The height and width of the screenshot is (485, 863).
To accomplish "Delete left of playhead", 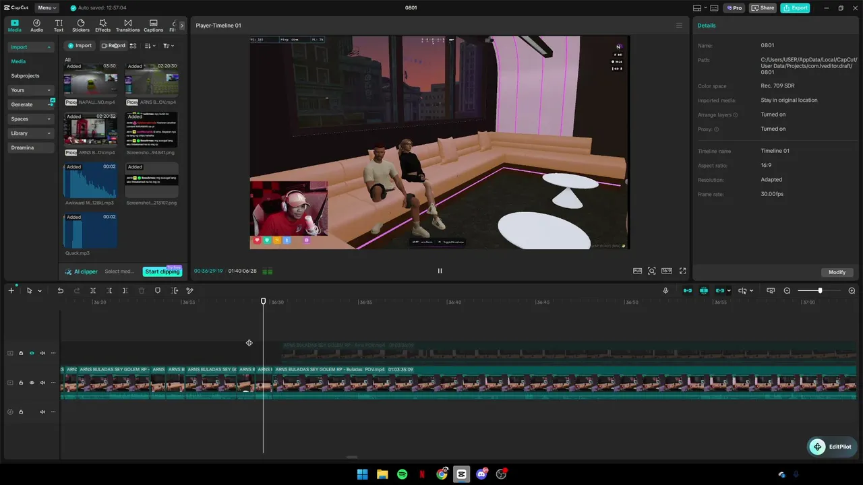I will tap(109, 290).
